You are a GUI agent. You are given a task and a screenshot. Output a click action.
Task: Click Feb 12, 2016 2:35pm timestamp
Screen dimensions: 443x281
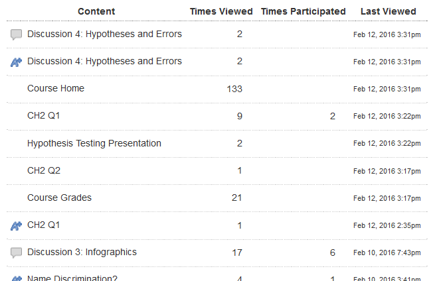tap(387, 225)
